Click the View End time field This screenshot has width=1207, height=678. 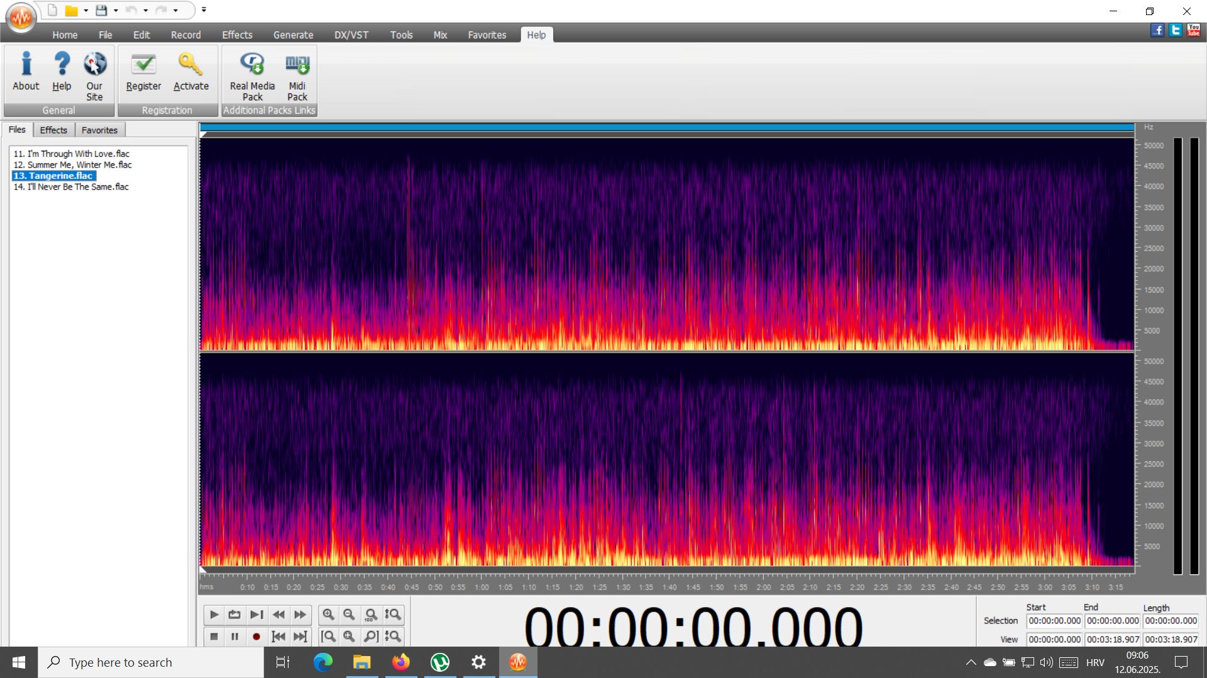click(x=1113, y=640)
